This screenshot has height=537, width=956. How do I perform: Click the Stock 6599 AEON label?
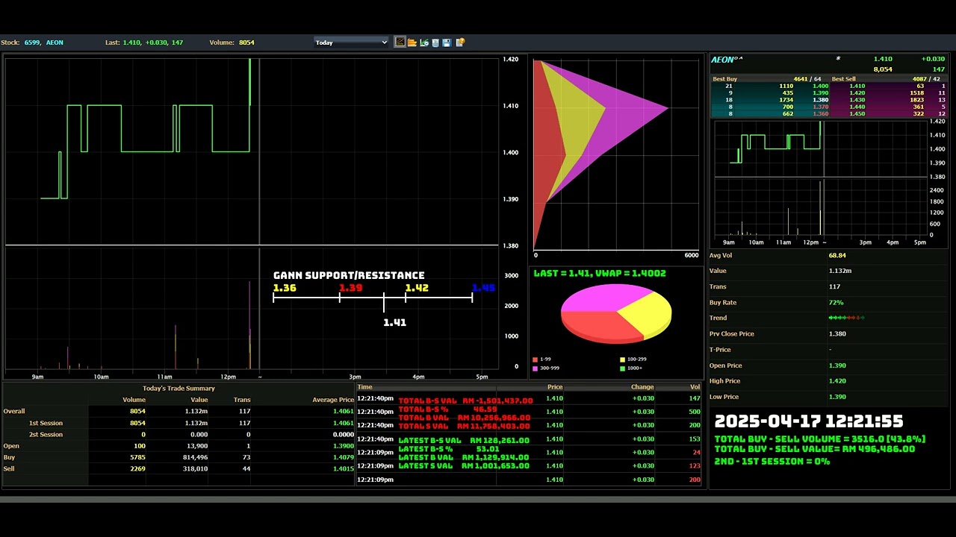point(32,43)
